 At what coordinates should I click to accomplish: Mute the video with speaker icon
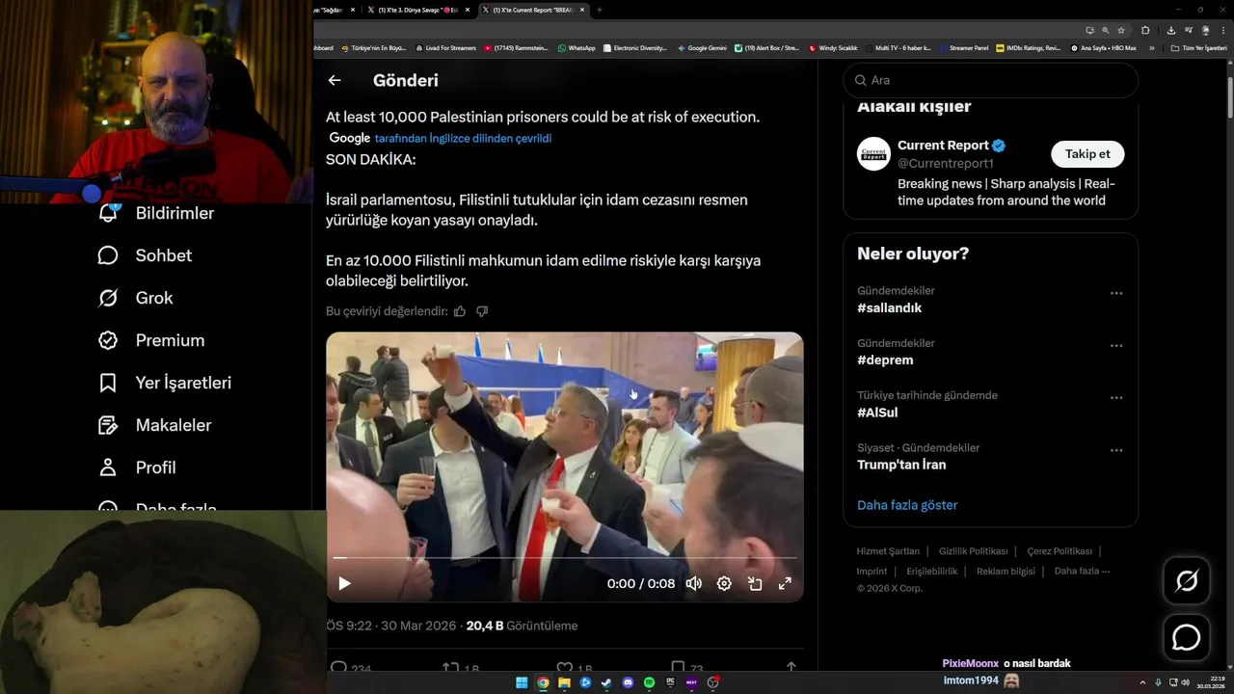(x=693, y=583)
